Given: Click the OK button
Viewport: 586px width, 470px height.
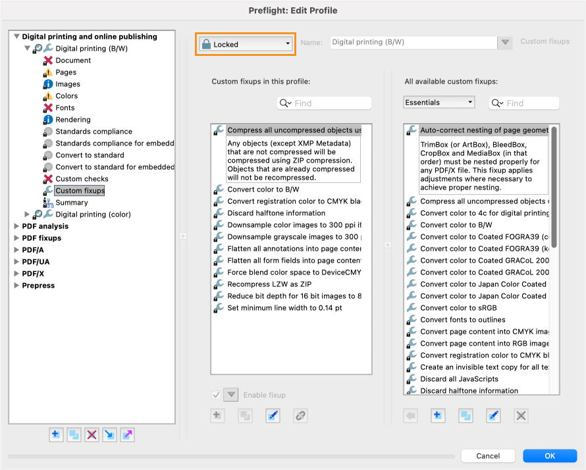Looking at the screenshot, I should (549, 456).
